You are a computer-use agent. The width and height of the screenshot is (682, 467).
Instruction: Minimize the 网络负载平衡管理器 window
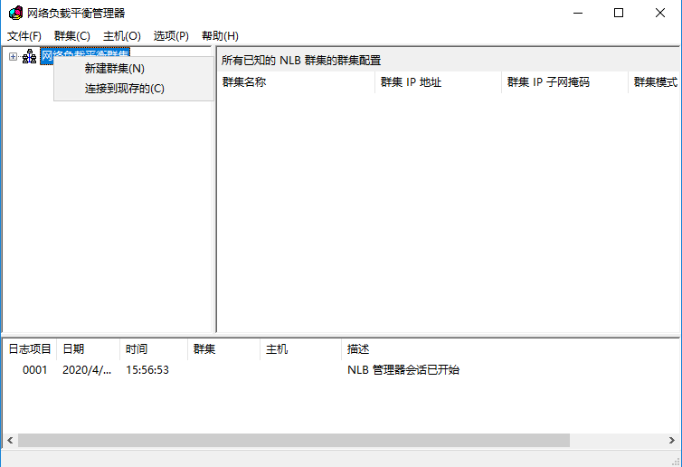(x=578, y=13)
